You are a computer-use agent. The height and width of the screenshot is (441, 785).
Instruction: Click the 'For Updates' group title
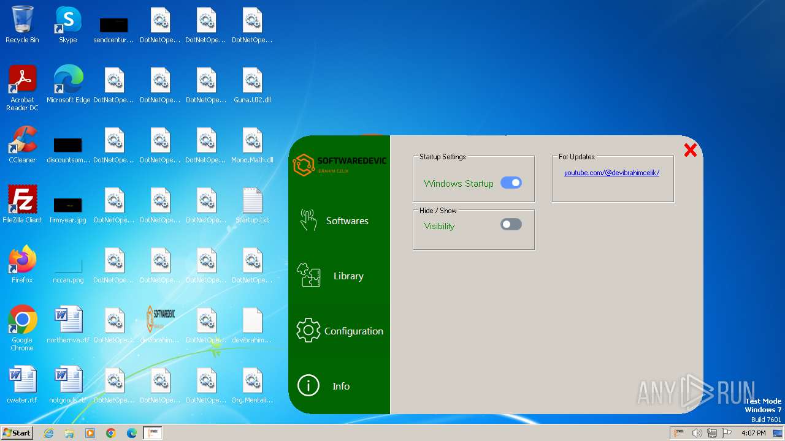(x=576, y=157)
